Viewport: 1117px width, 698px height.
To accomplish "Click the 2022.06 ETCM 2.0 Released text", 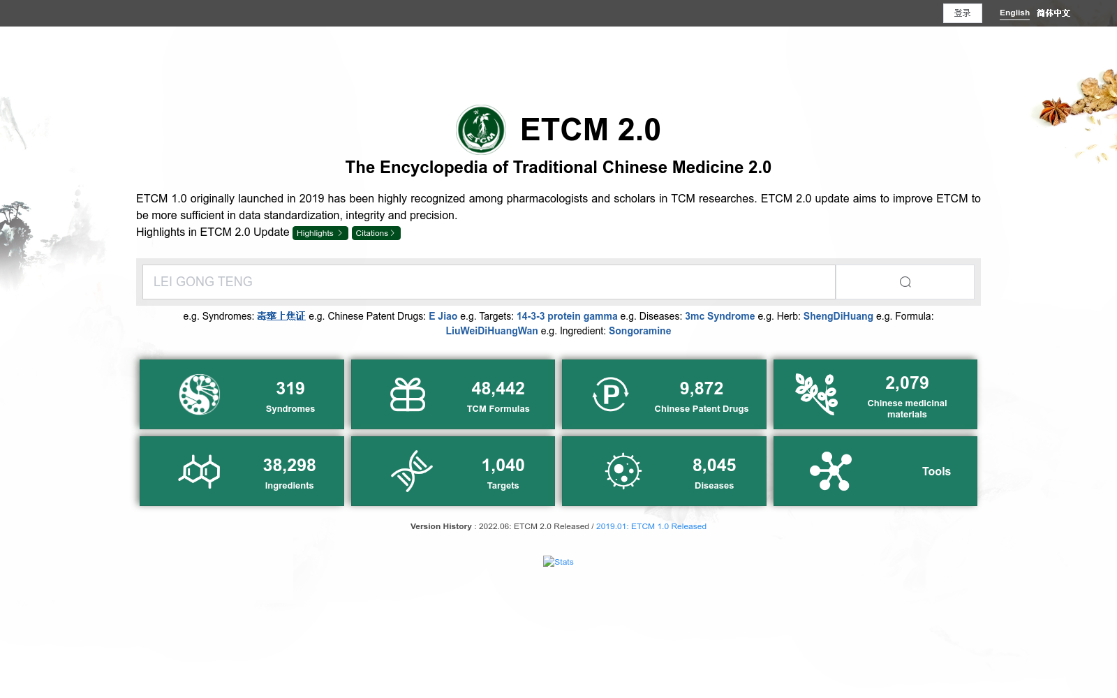I will 534,526.
